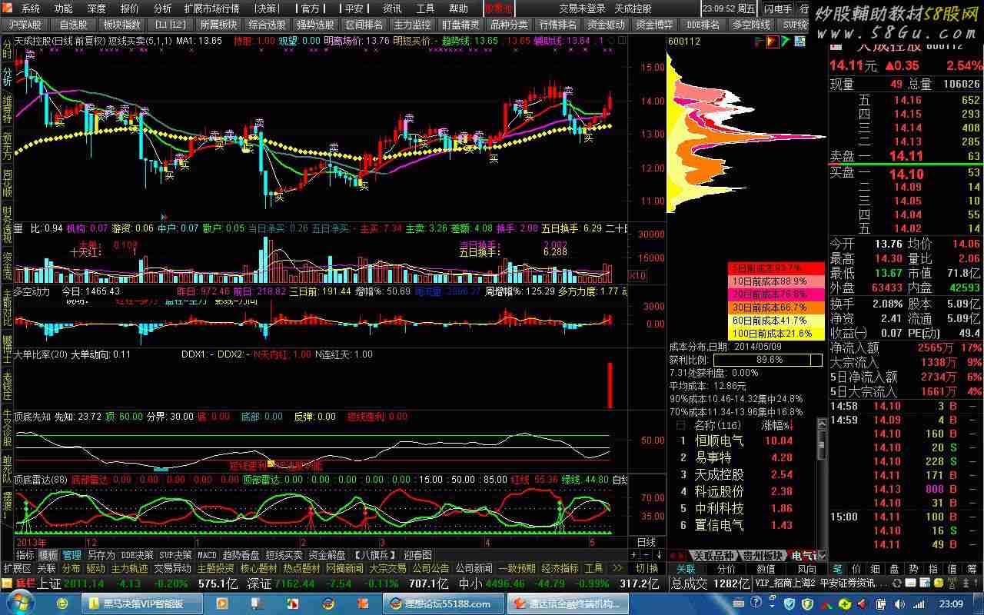The width and height of the screenshot is (984, 615).
Task: Click the 深证 index in the status bar
Action: point(258,583)
